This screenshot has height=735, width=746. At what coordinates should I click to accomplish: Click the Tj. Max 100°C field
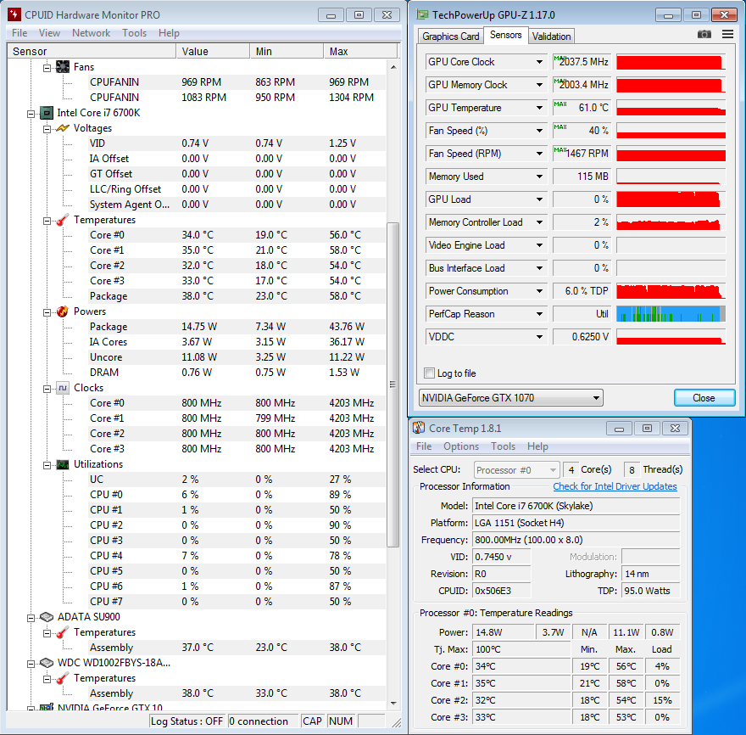click(521, 649)
